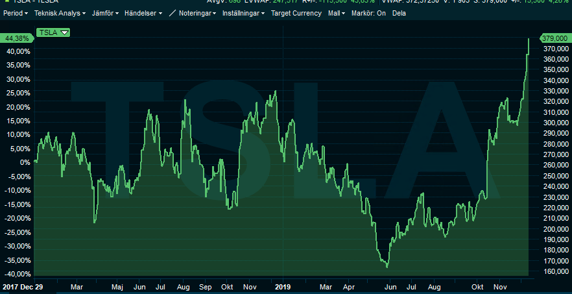Viewport: 572px width, 294px height.
Task: Click Dela to share chart
Action: point(399,13)
